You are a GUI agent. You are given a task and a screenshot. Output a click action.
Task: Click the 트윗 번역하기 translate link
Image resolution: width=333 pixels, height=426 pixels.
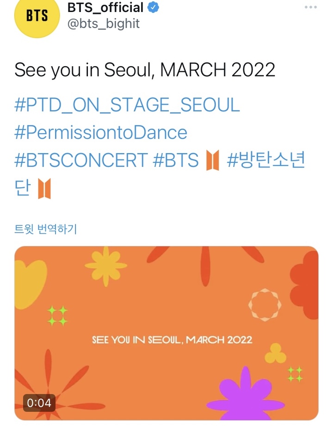click(x=45, y=228)
